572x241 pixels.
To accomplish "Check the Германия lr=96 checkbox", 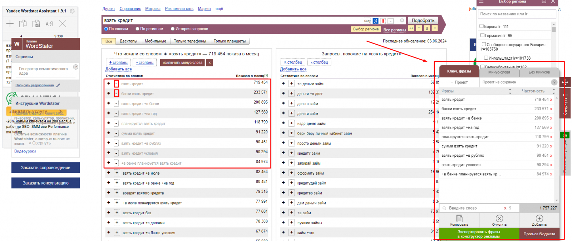I will pyautogui.click(x=482, y=35).
